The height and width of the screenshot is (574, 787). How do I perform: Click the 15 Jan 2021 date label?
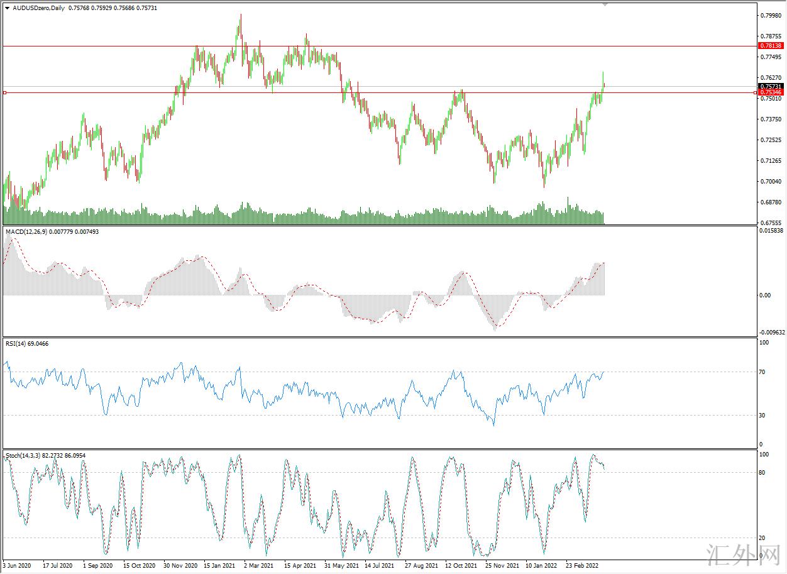pos(219,566)
